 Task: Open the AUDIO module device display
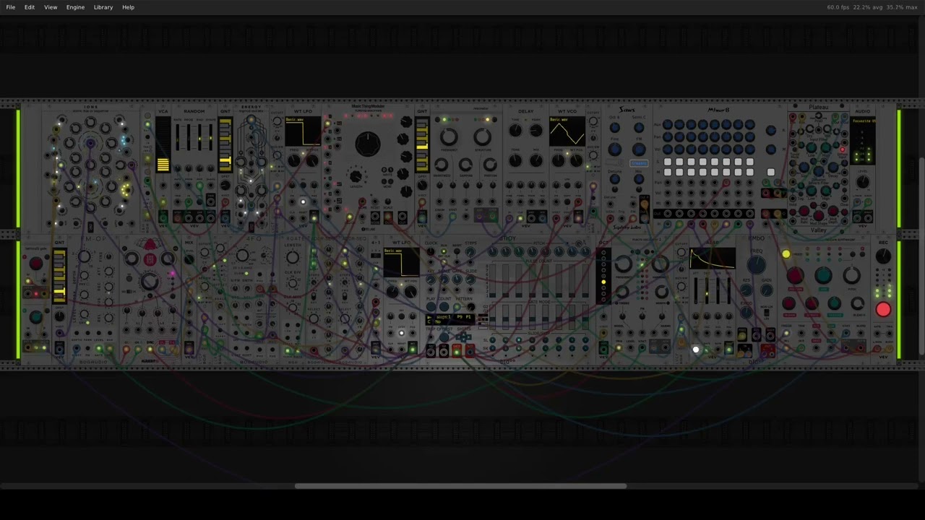(x=863, y=141)
